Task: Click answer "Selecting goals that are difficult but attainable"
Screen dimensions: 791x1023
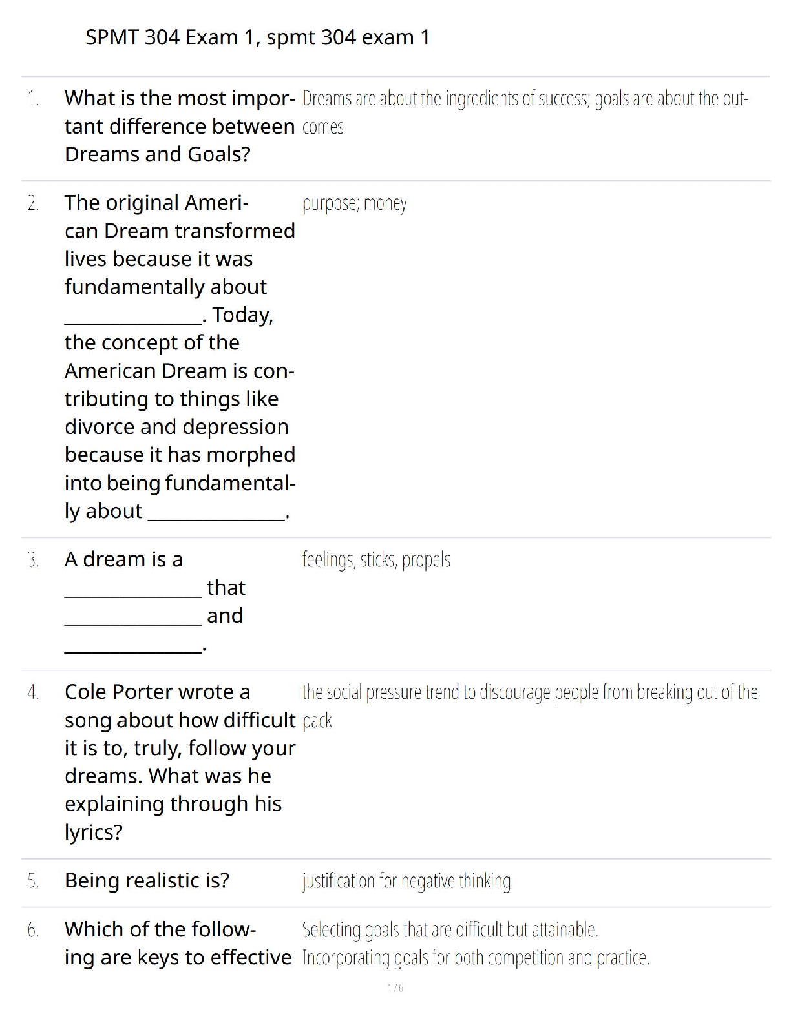Action: [450, 930]
